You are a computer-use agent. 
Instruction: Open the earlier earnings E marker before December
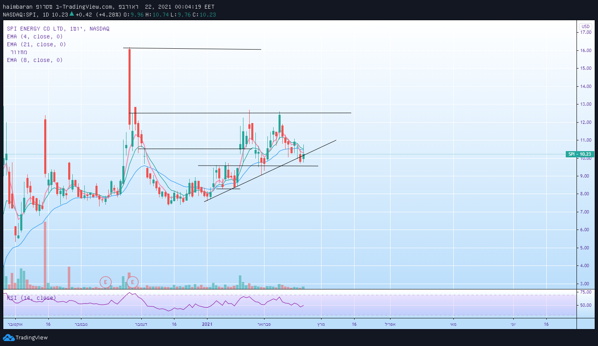point(106,282)
